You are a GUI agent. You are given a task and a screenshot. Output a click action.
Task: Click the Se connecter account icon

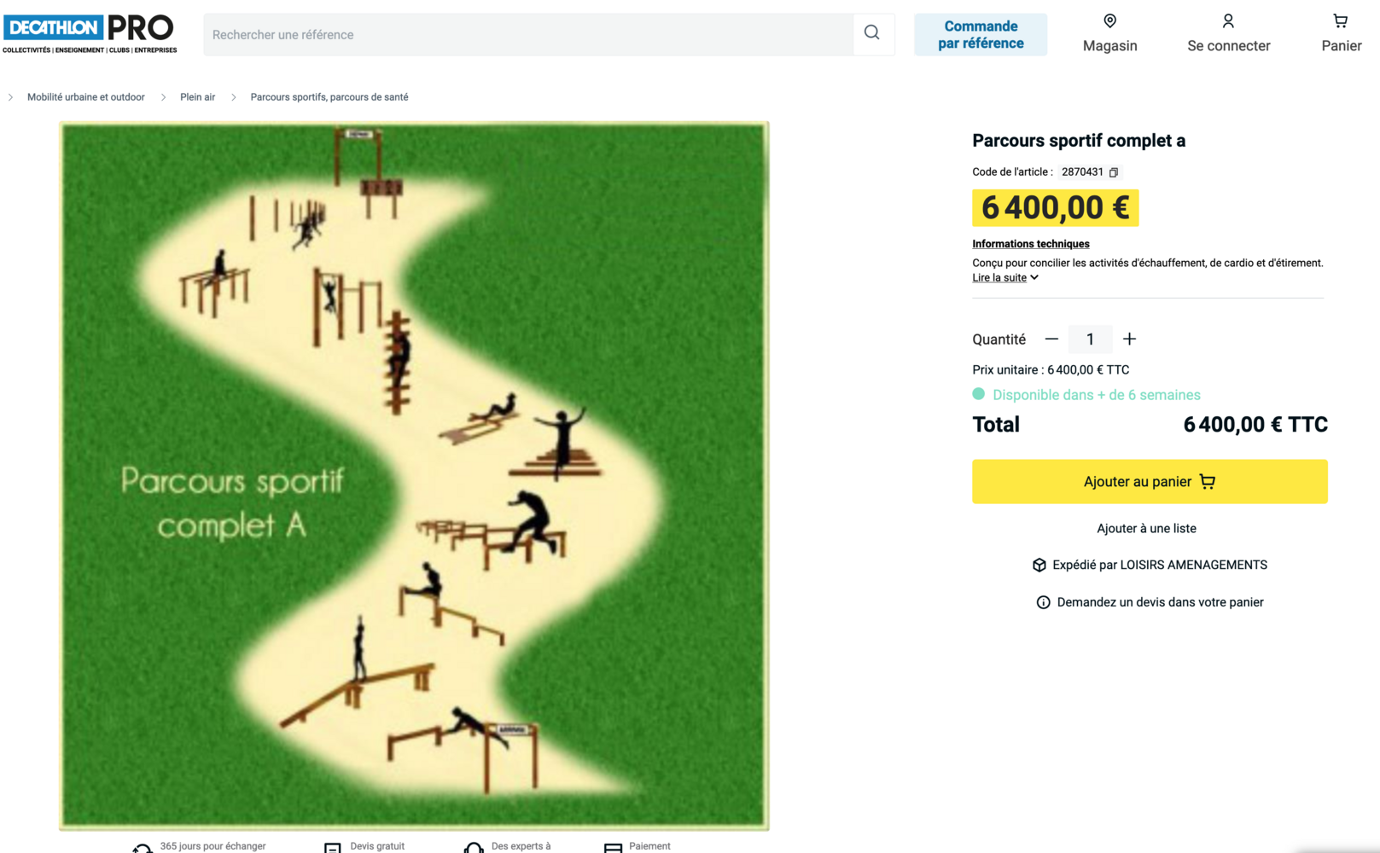click(1228, 33)
